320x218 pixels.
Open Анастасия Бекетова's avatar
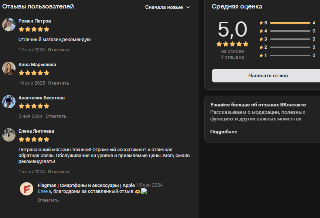[x=9, y=102]
